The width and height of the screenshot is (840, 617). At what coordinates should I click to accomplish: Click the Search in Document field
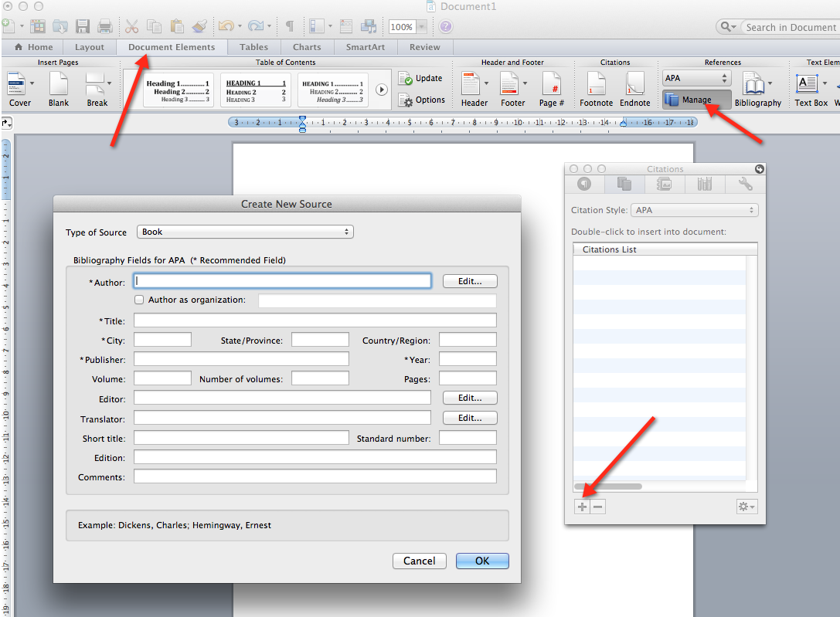pos(790,27)
